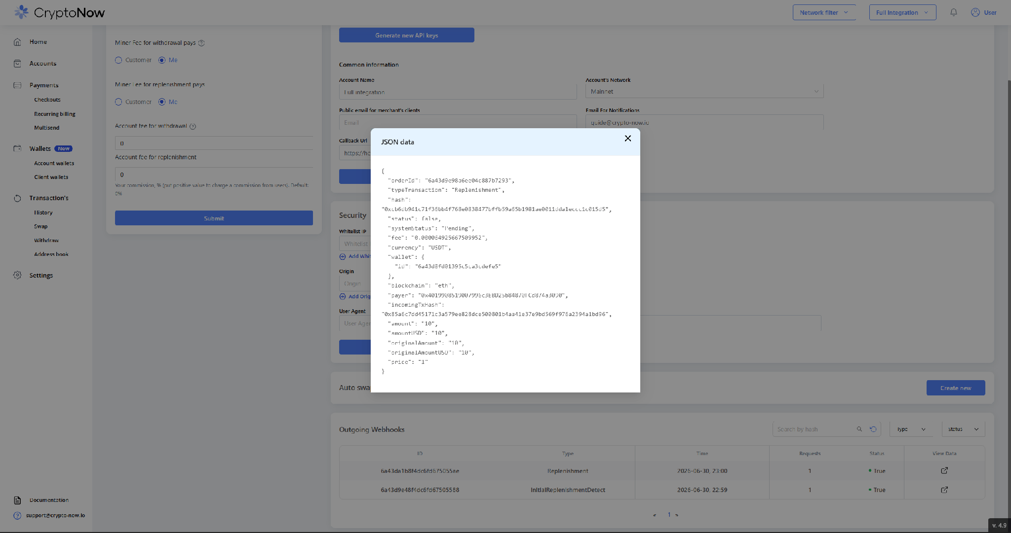The image size is (1011, 533).
Task: Show help for Account fee for withdrawal
Action: coord(193,126)
